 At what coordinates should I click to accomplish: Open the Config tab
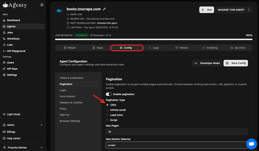(126, 48)
